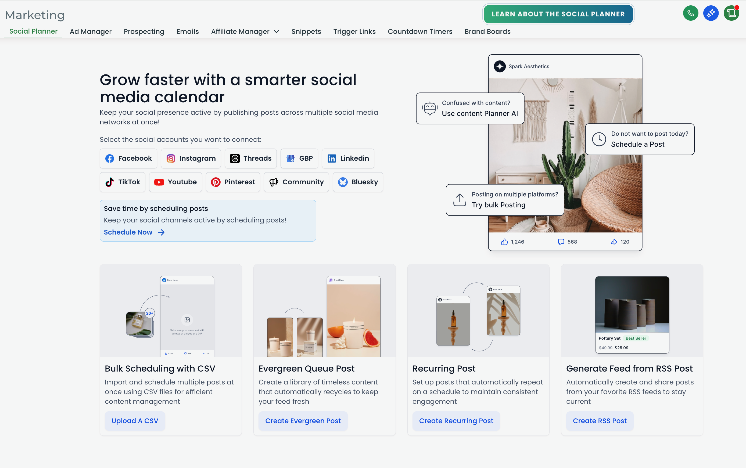Choose the Pinterest account option
This screenshot has width=746, height=468.
tap(233, 182)
